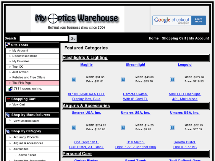Viewport: 215px width, 161px height.
Task: Click the Price $166.93 text
Action: tap(96, 129)
